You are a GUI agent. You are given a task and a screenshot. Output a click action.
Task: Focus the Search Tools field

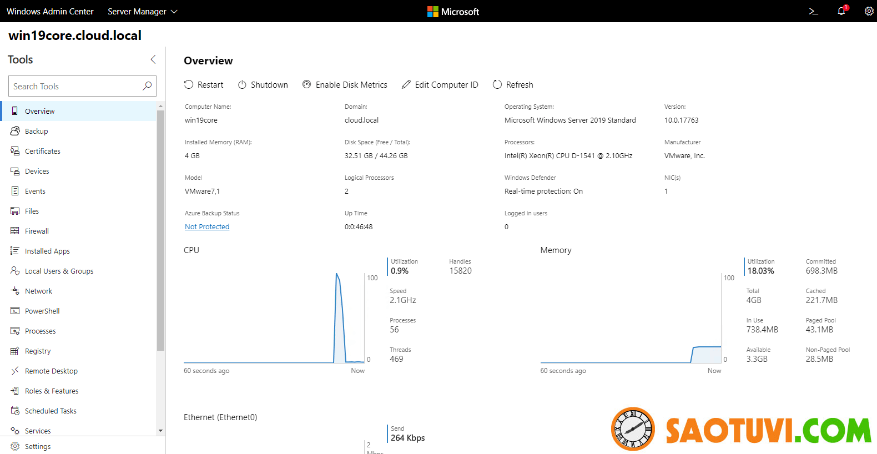[x=82, y=86]
